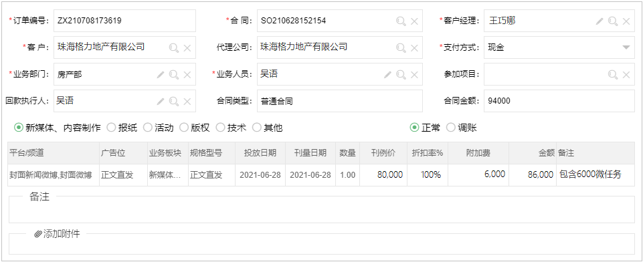Edit 业务部门 with the pencil icon
The width and height of the screenshot is (643, 262).
[161, 74]
